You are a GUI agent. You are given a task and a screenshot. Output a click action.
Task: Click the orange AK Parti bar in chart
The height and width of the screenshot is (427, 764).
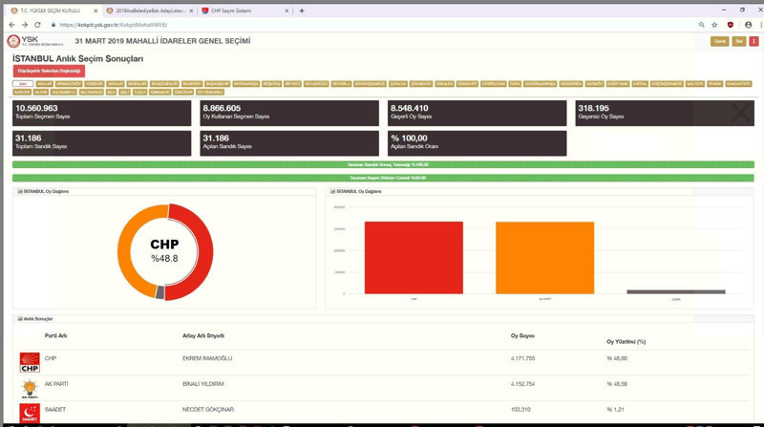pyautogui.click(x=544, y=258)
